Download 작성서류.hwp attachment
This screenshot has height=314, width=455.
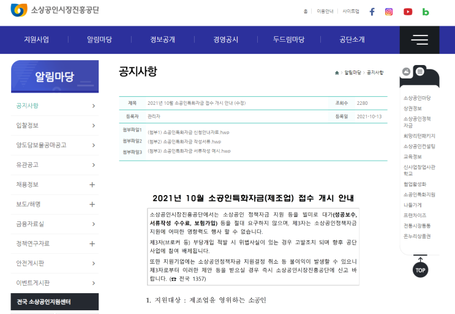[184, 142]
